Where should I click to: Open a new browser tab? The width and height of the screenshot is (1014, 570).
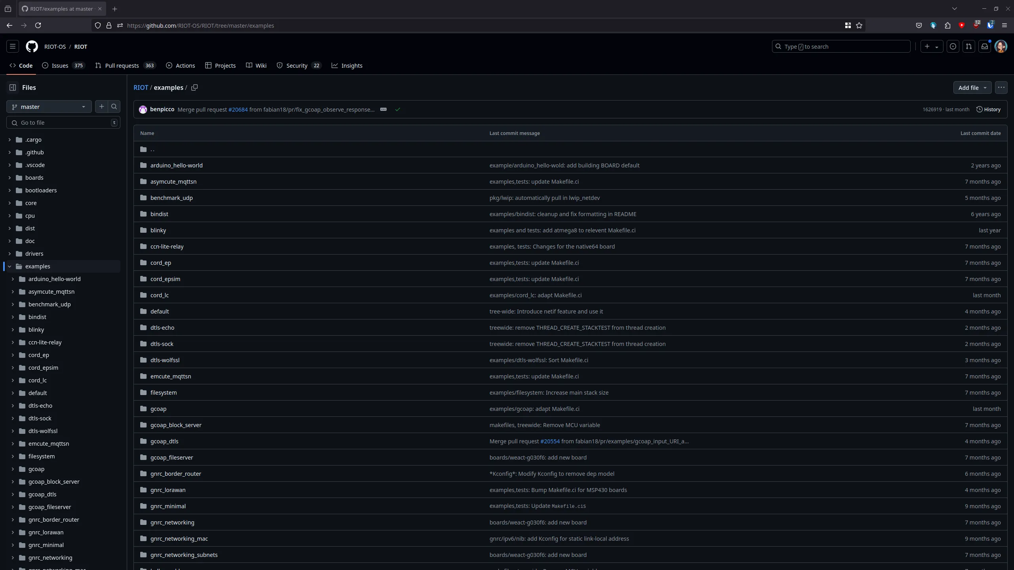[x=114, y=9]
